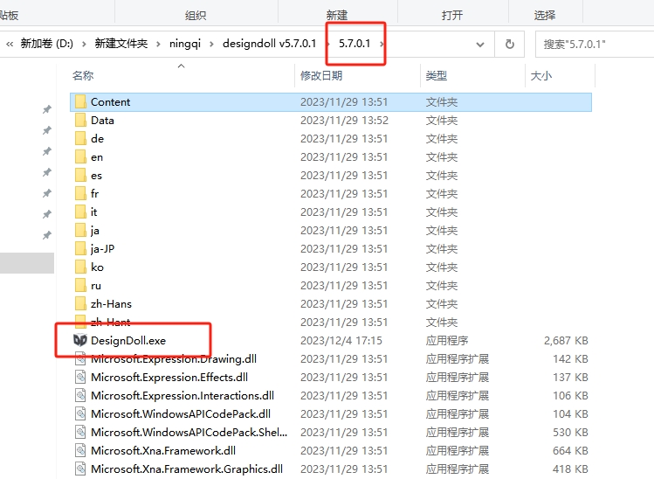654x479 pixels.
Task: Select the en folder icon
Action: pyautogui.click(x=80, y=157)
